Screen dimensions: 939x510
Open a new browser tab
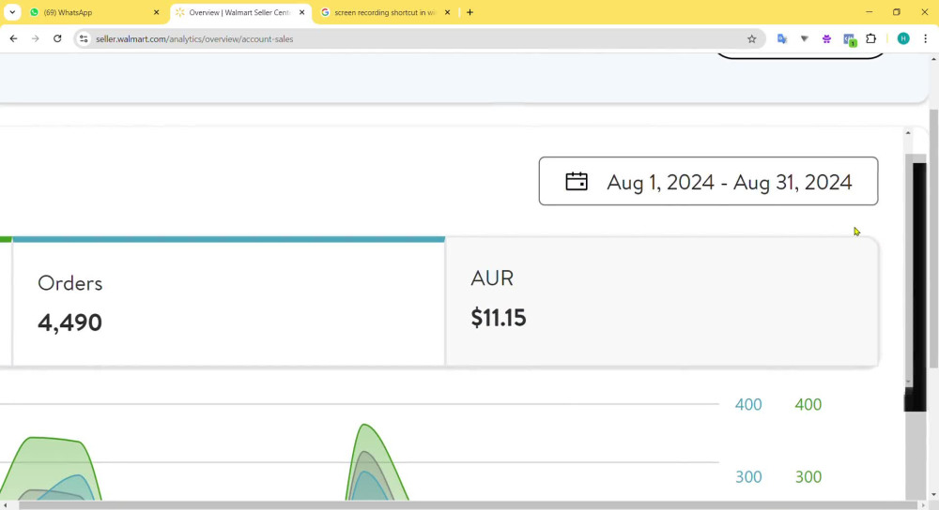pos(469,12)
